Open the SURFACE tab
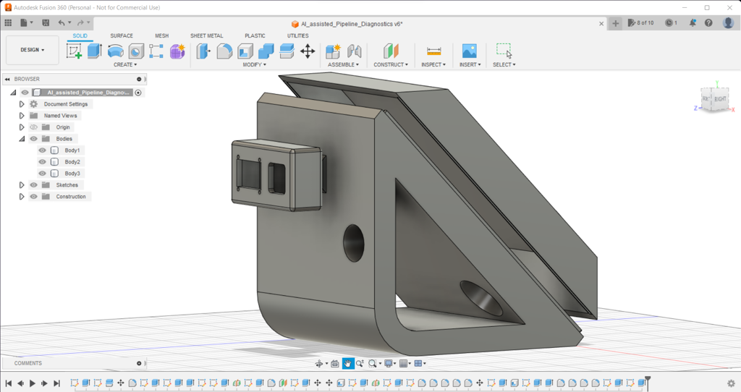Viewport: 741px width, 392px height. 122,35
